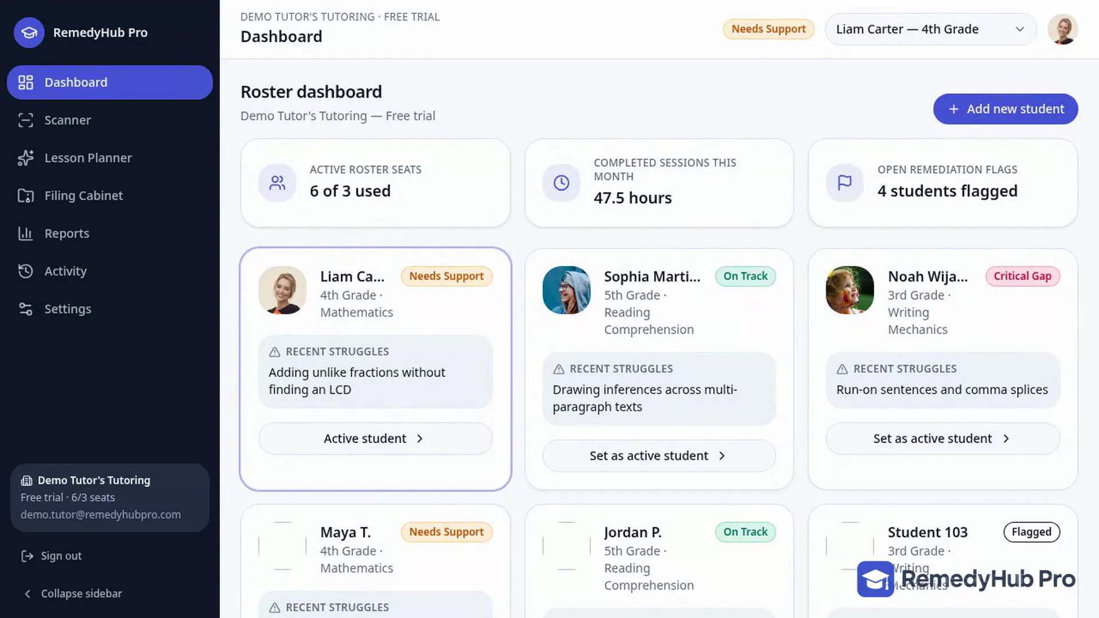
Task: Click Student 103's Flagged badge
Action: (1031, 532)
